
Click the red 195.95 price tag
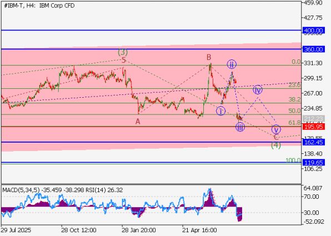point(314,127)
